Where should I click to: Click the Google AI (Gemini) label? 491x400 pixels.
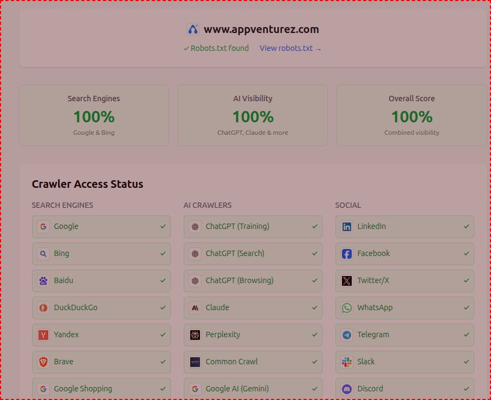(237, 389)
